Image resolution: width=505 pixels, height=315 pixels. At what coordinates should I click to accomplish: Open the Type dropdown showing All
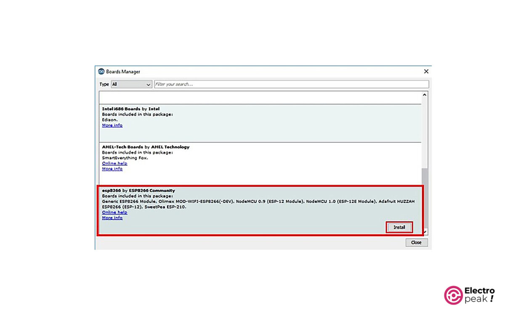coord(131,84)
